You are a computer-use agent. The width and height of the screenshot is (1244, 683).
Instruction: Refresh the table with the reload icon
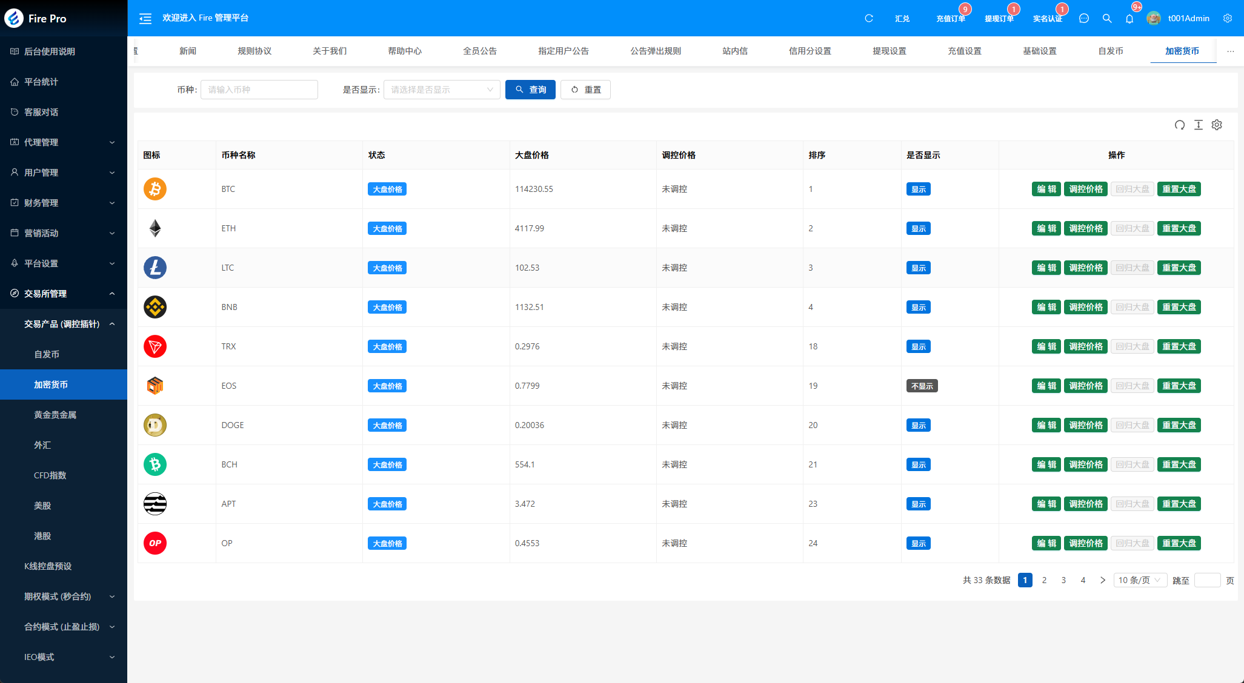tap(1179, 125)
